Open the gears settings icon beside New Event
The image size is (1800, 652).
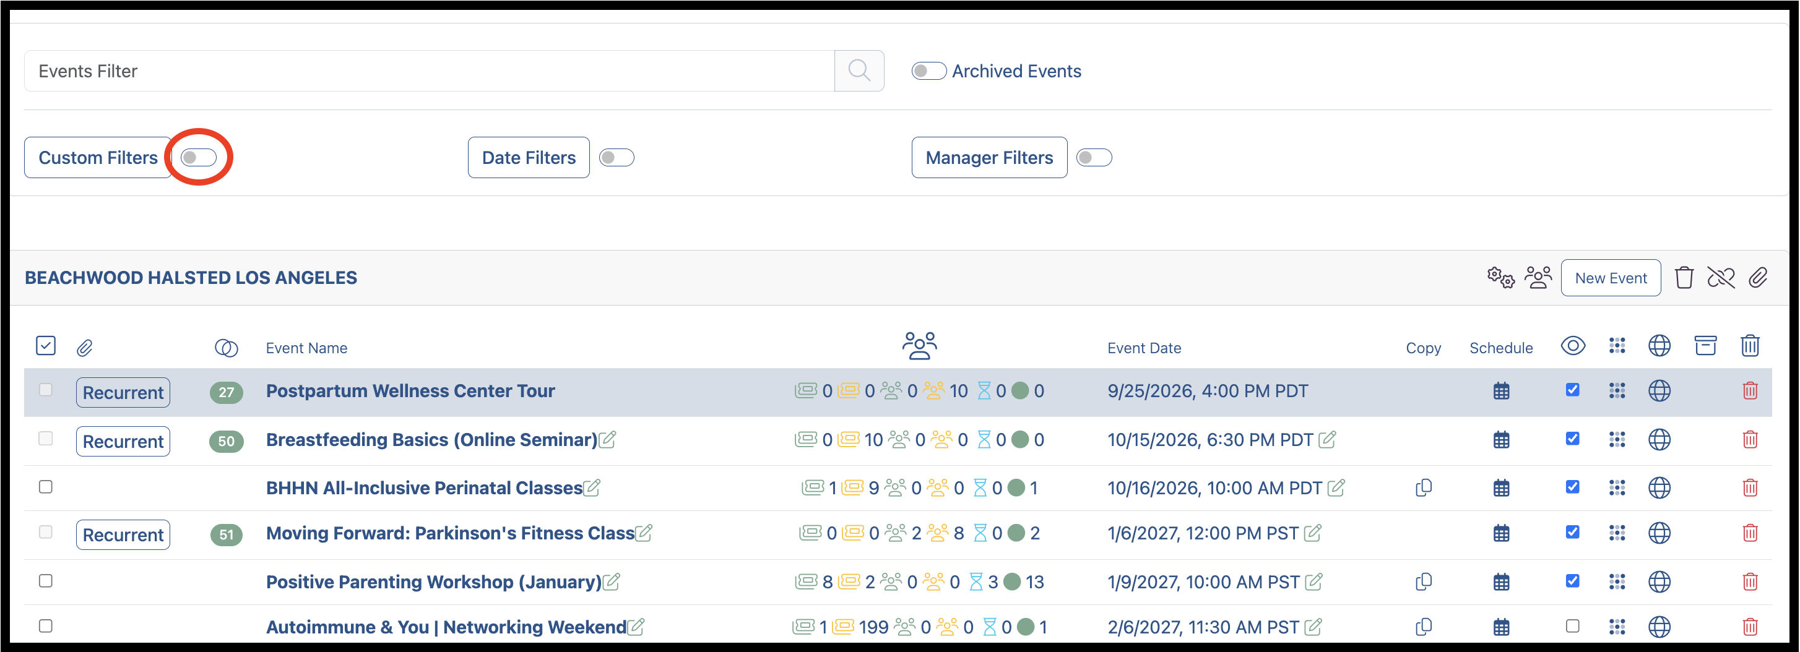[x=1500, y=278]
